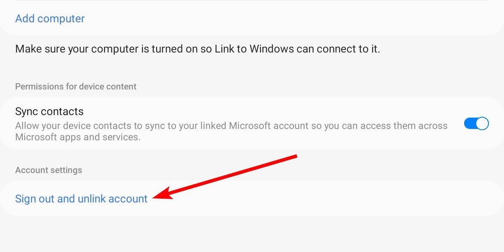The width and height of the screenshot is (504, 252).
Task: Click the Account settings section header
Action: tap(48, 170)
